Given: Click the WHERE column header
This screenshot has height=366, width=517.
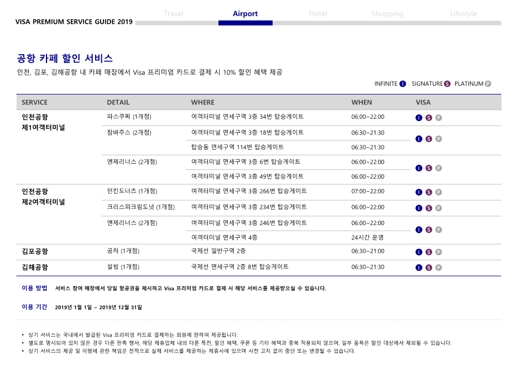Looking at the screenshot, I should 203,102.
